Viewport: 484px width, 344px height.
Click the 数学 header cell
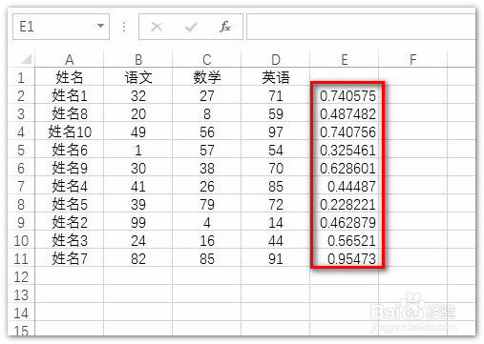[x=206, y=77]
